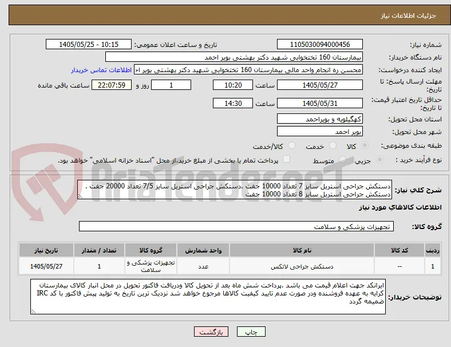Click the ساعت باقی مانده label

(x=64, y=85)
